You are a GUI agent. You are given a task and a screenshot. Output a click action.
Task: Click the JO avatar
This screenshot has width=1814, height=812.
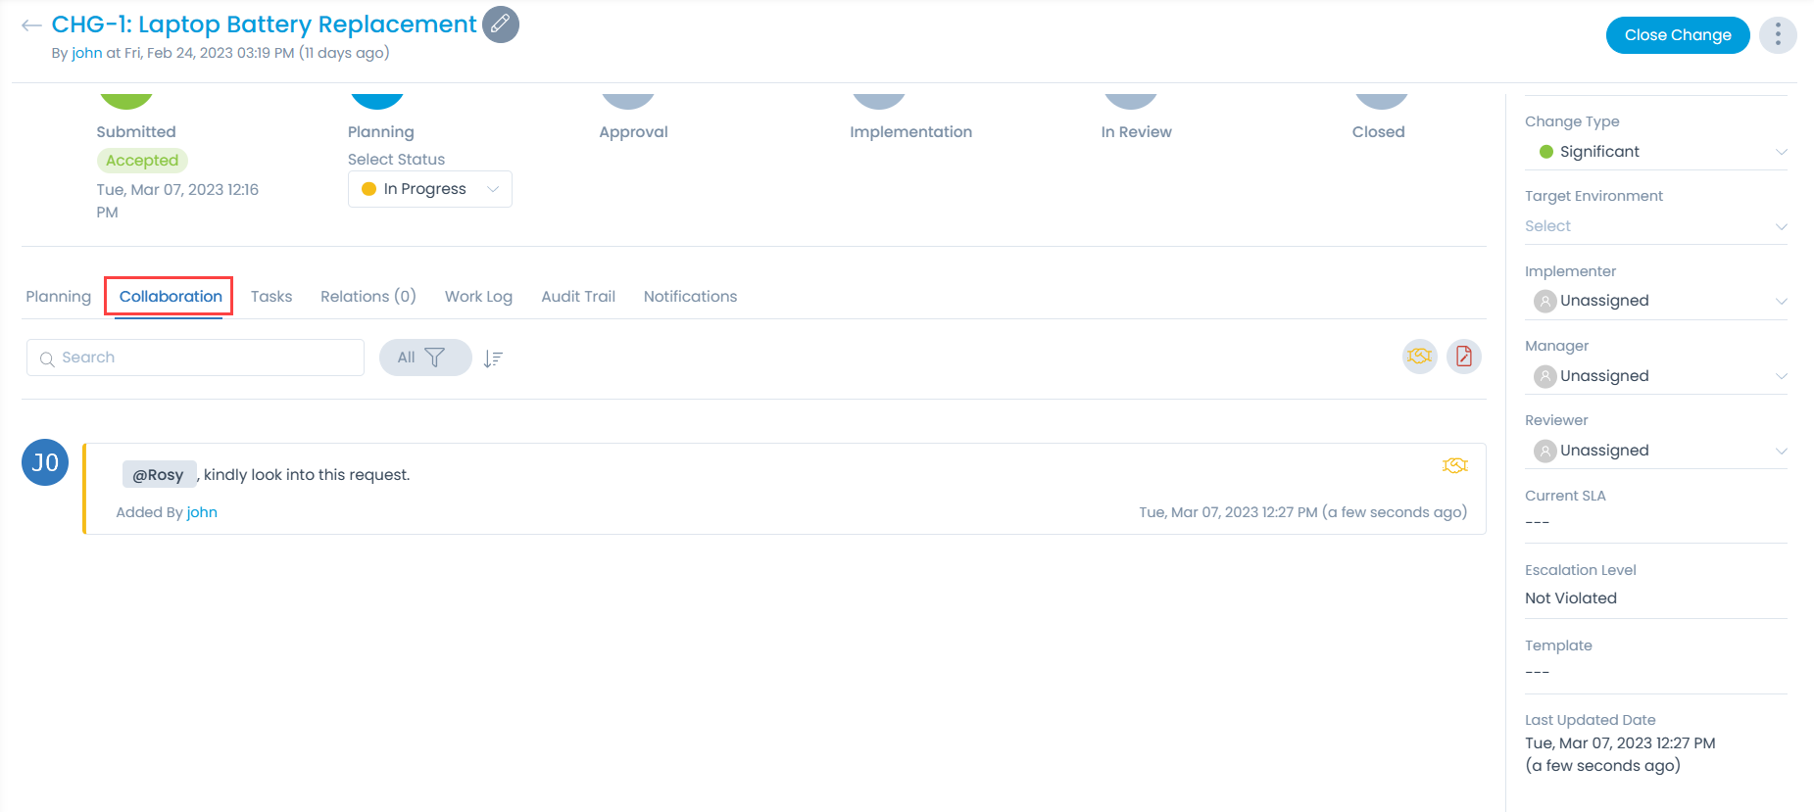[45, 462]
